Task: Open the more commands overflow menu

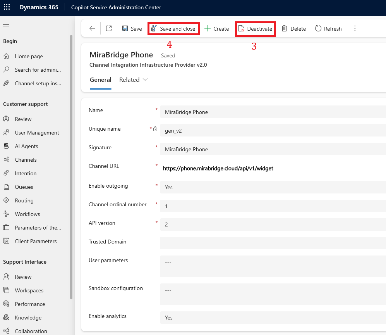Action: (355, 29)
